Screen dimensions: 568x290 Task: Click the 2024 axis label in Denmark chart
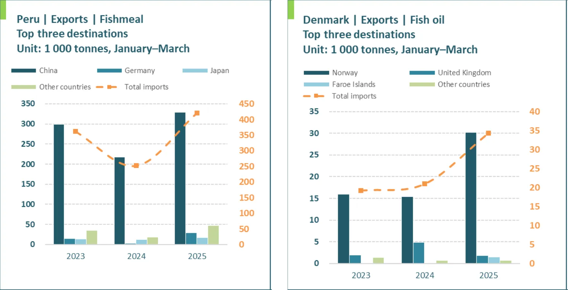pos(425,276)
